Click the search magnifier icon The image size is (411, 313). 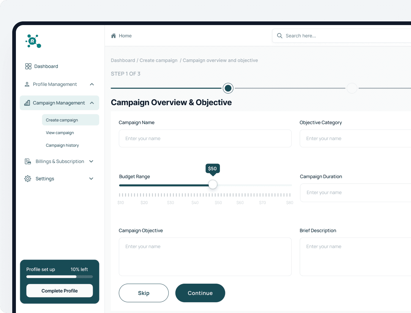(280, 36)
